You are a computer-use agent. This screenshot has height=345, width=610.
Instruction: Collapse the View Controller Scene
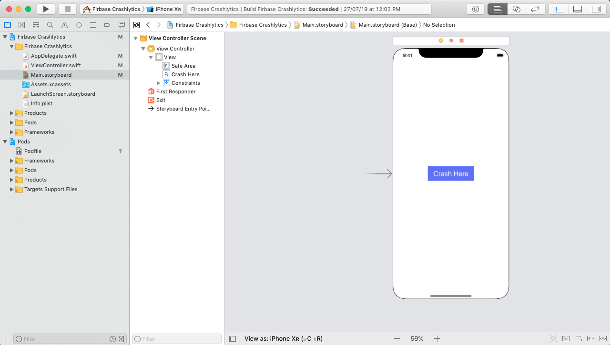pos(136,38)
